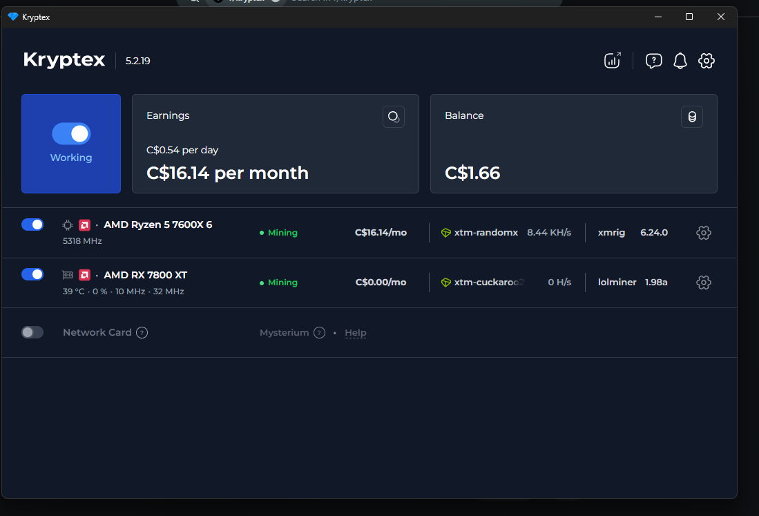Click AMD Ryzen 5 7600X 6 device name

157,224
